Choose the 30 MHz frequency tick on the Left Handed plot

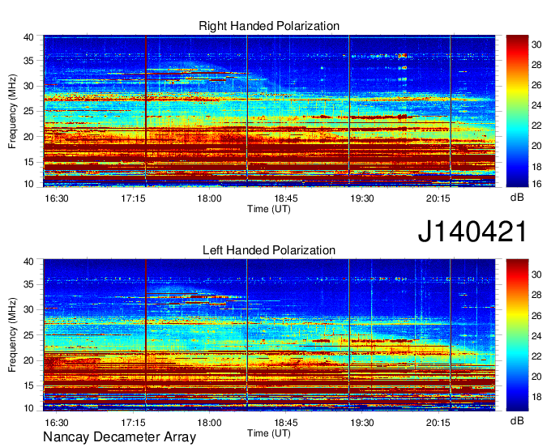click(28, 309)
